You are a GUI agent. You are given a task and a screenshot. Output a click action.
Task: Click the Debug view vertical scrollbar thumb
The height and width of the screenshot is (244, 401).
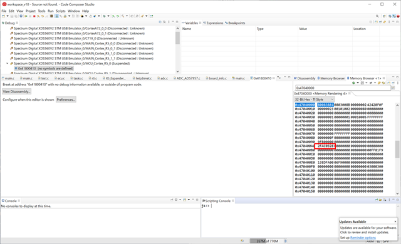point(177,38)
